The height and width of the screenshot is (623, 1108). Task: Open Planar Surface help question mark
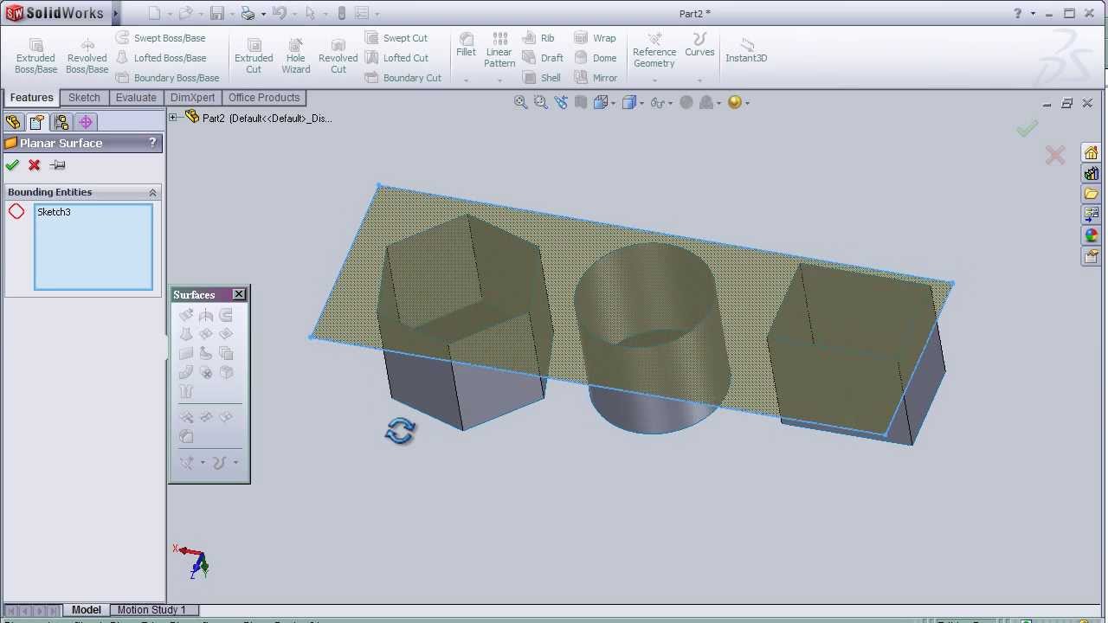click(x=152, y=143)
